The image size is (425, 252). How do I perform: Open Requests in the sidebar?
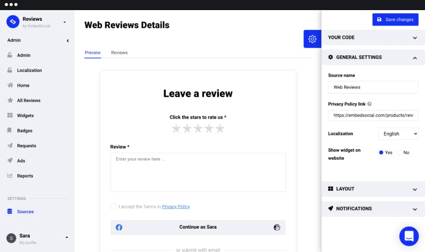point(26,146)
